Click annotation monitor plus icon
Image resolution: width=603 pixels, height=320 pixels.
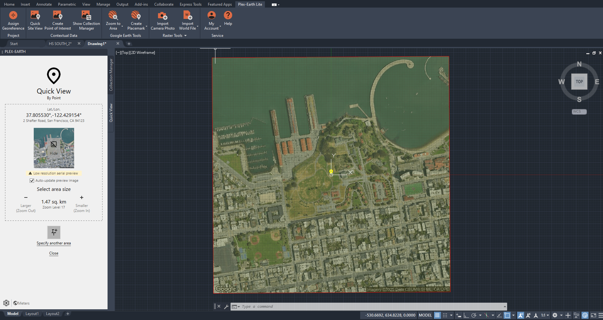click(x=568, y=315)
